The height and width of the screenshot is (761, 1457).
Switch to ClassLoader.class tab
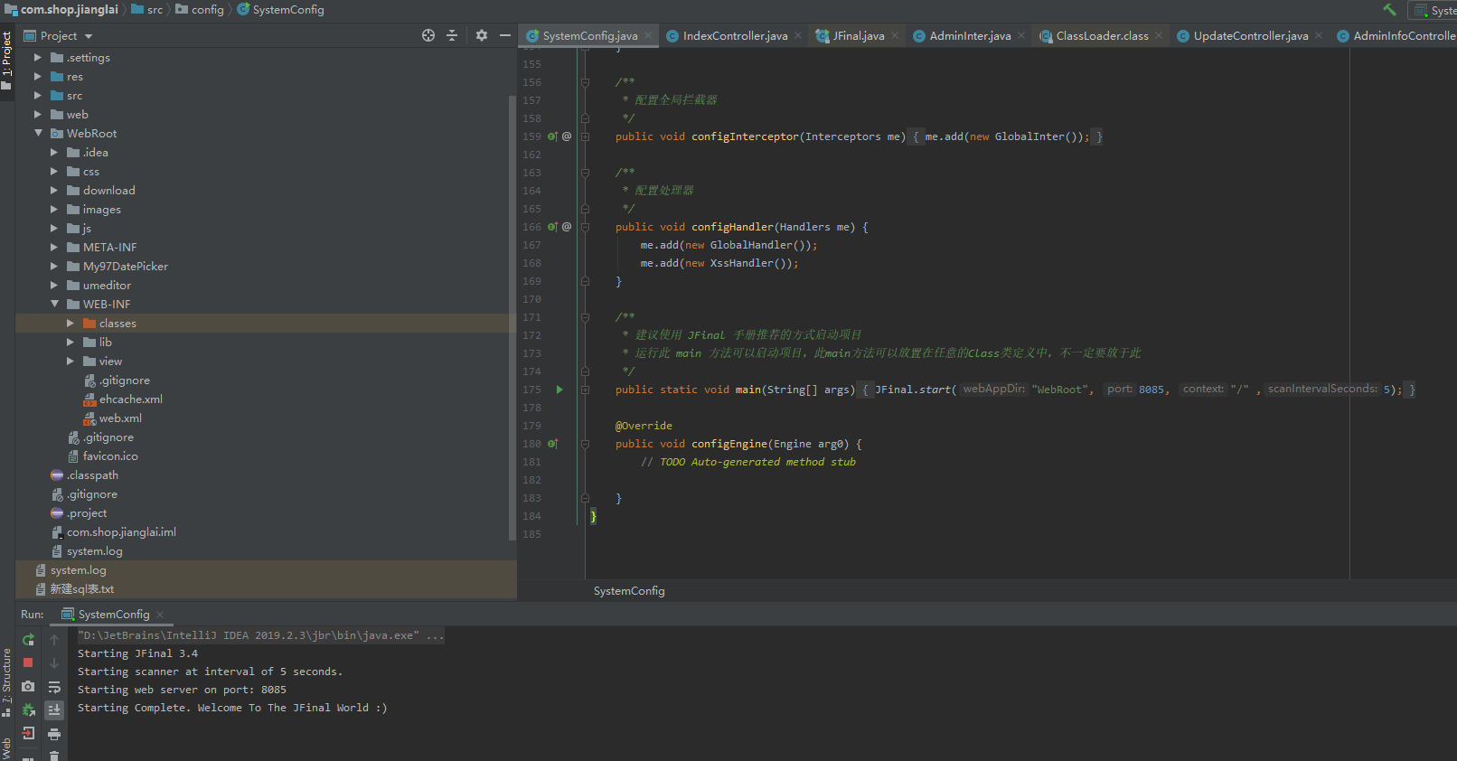coord(1102,36)
